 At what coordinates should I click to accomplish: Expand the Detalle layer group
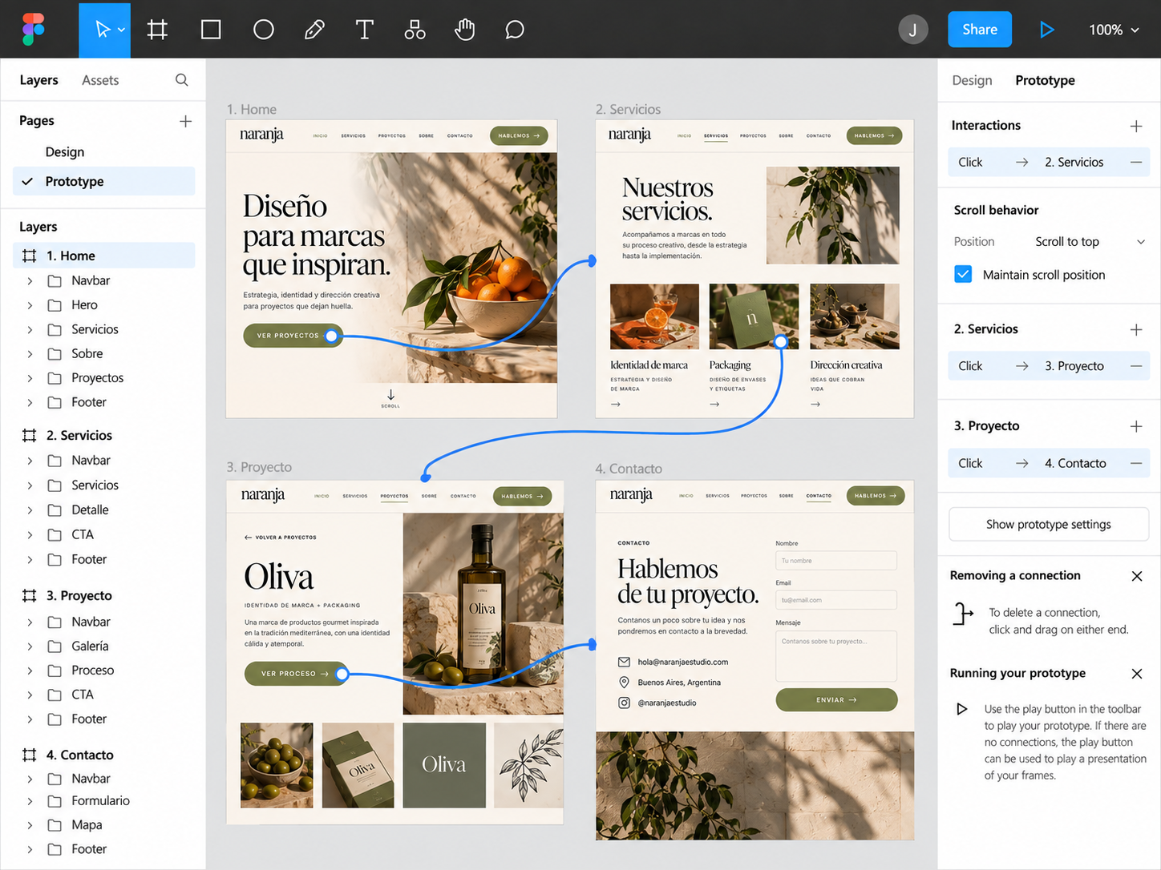30,510
